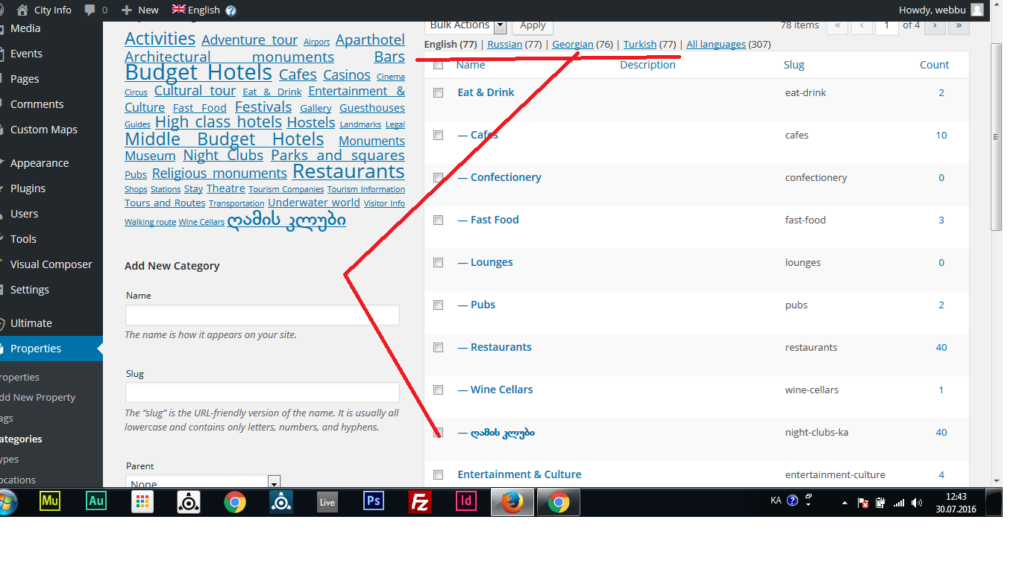Open Adobe Muse from the taskbar
Image resolution: width=1019 pixels, height=572 pixels.
50,502
